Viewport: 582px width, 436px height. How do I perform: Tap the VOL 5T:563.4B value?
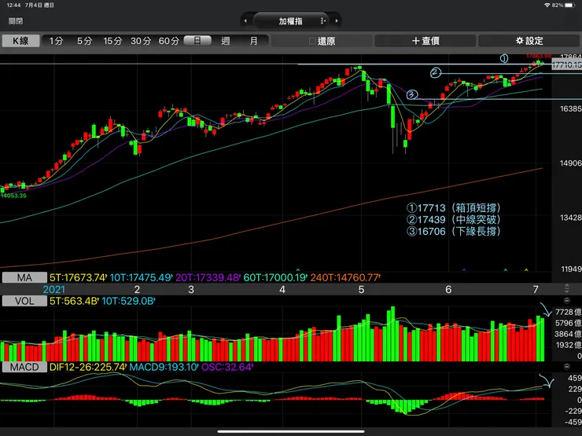click(x=74, y=301)
